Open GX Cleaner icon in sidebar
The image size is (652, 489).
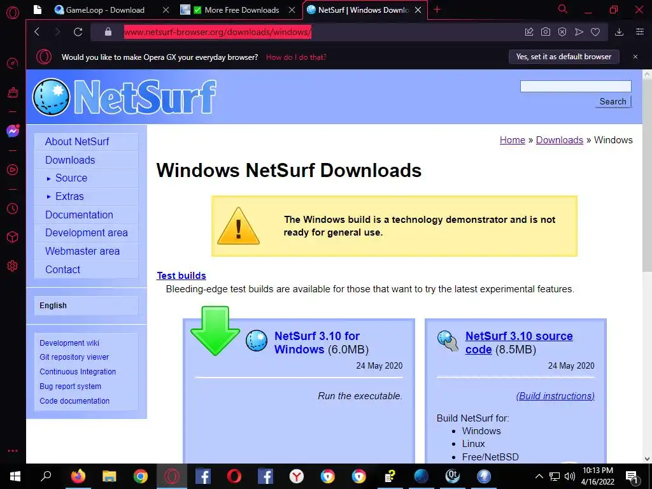[13, 92]
